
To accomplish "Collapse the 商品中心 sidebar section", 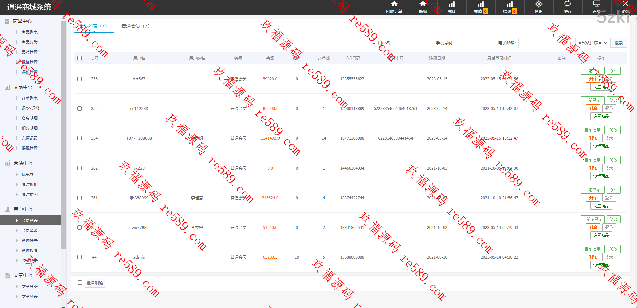I will (22, 21).
